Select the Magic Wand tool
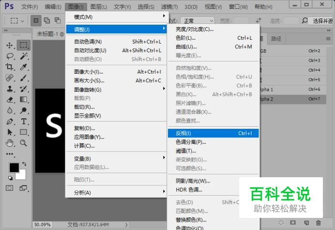The image size is (335, 230). coord(24,56)
